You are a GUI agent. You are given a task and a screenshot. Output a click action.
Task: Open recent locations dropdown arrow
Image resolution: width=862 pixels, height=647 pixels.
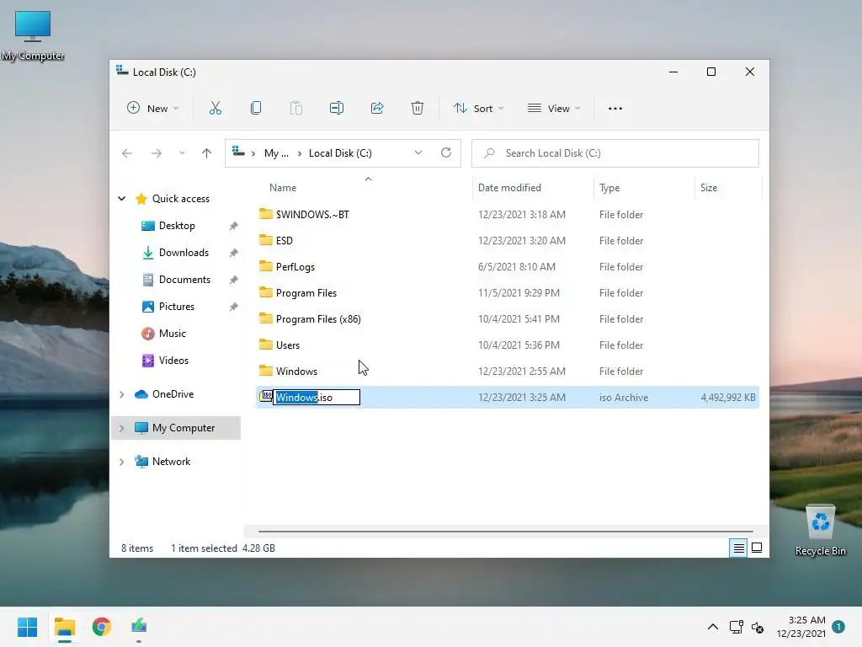182,153
